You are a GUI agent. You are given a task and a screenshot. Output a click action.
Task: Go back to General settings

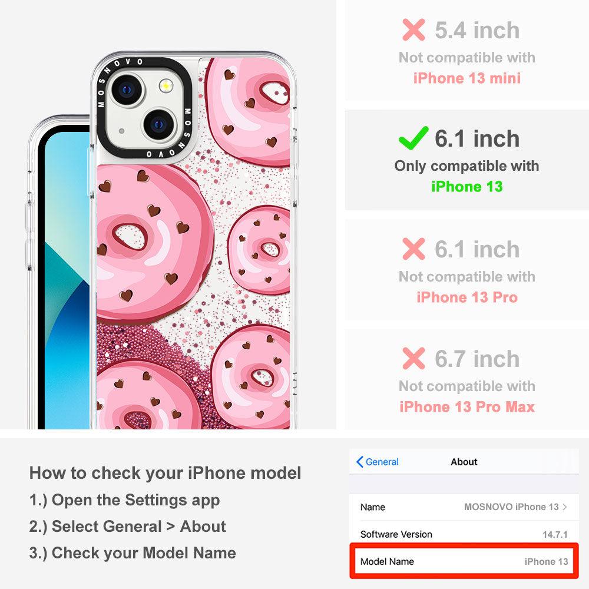point(377,462)
